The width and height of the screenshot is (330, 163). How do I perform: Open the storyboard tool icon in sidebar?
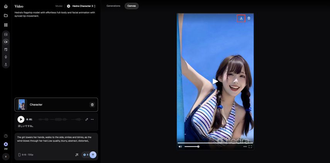click(x=6, y=50)
